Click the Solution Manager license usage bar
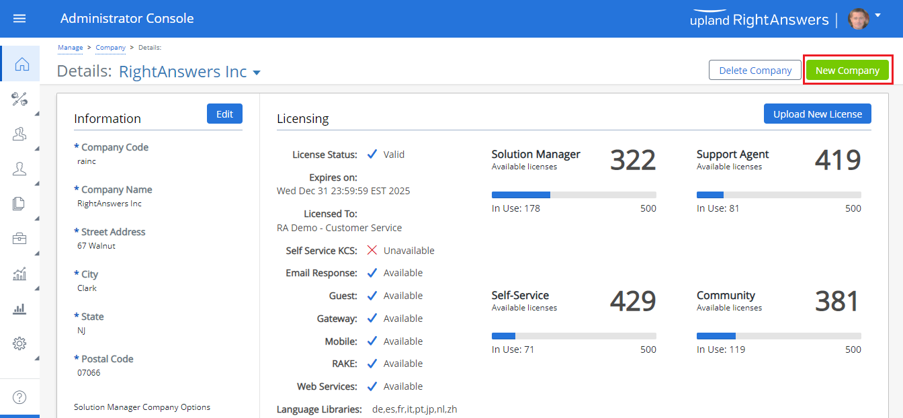 pos(574,195)
